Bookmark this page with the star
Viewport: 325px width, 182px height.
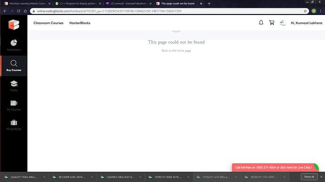pyautogui.click(x=305, y=11)
